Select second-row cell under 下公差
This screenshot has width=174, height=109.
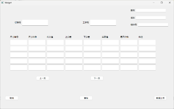pos(92,49)
